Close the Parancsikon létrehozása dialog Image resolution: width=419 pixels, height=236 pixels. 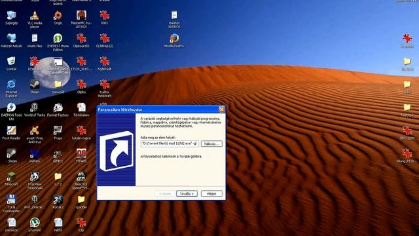point(221,109)
